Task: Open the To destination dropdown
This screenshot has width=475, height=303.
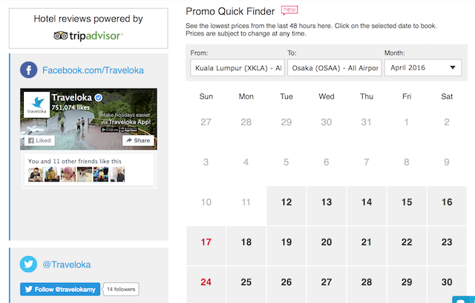Action: click(x=334, y=68)
